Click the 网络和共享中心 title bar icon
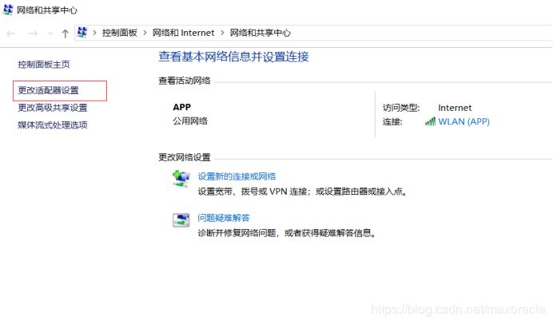Screen dimensions: 553x324 pyautogui.click(x=8, y=10)
